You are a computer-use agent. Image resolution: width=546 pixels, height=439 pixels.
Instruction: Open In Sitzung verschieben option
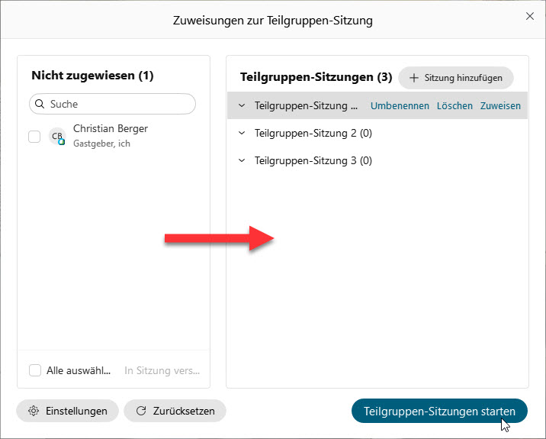click(x=162, y=370)
